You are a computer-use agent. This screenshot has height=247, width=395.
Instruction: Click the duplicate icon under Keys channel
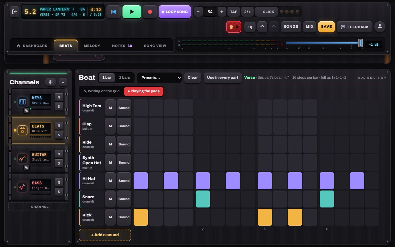click(27, 110)
